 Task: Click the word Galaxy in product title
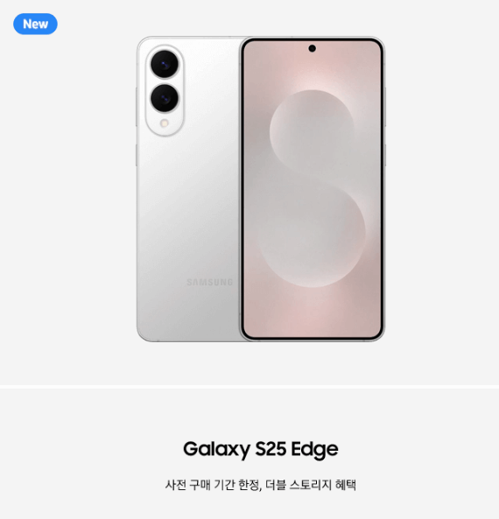pos(217,450)
